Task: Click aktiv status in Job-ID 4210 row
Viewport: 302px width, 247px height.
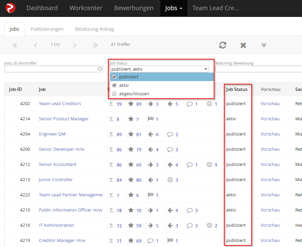Action: [231, 210]
